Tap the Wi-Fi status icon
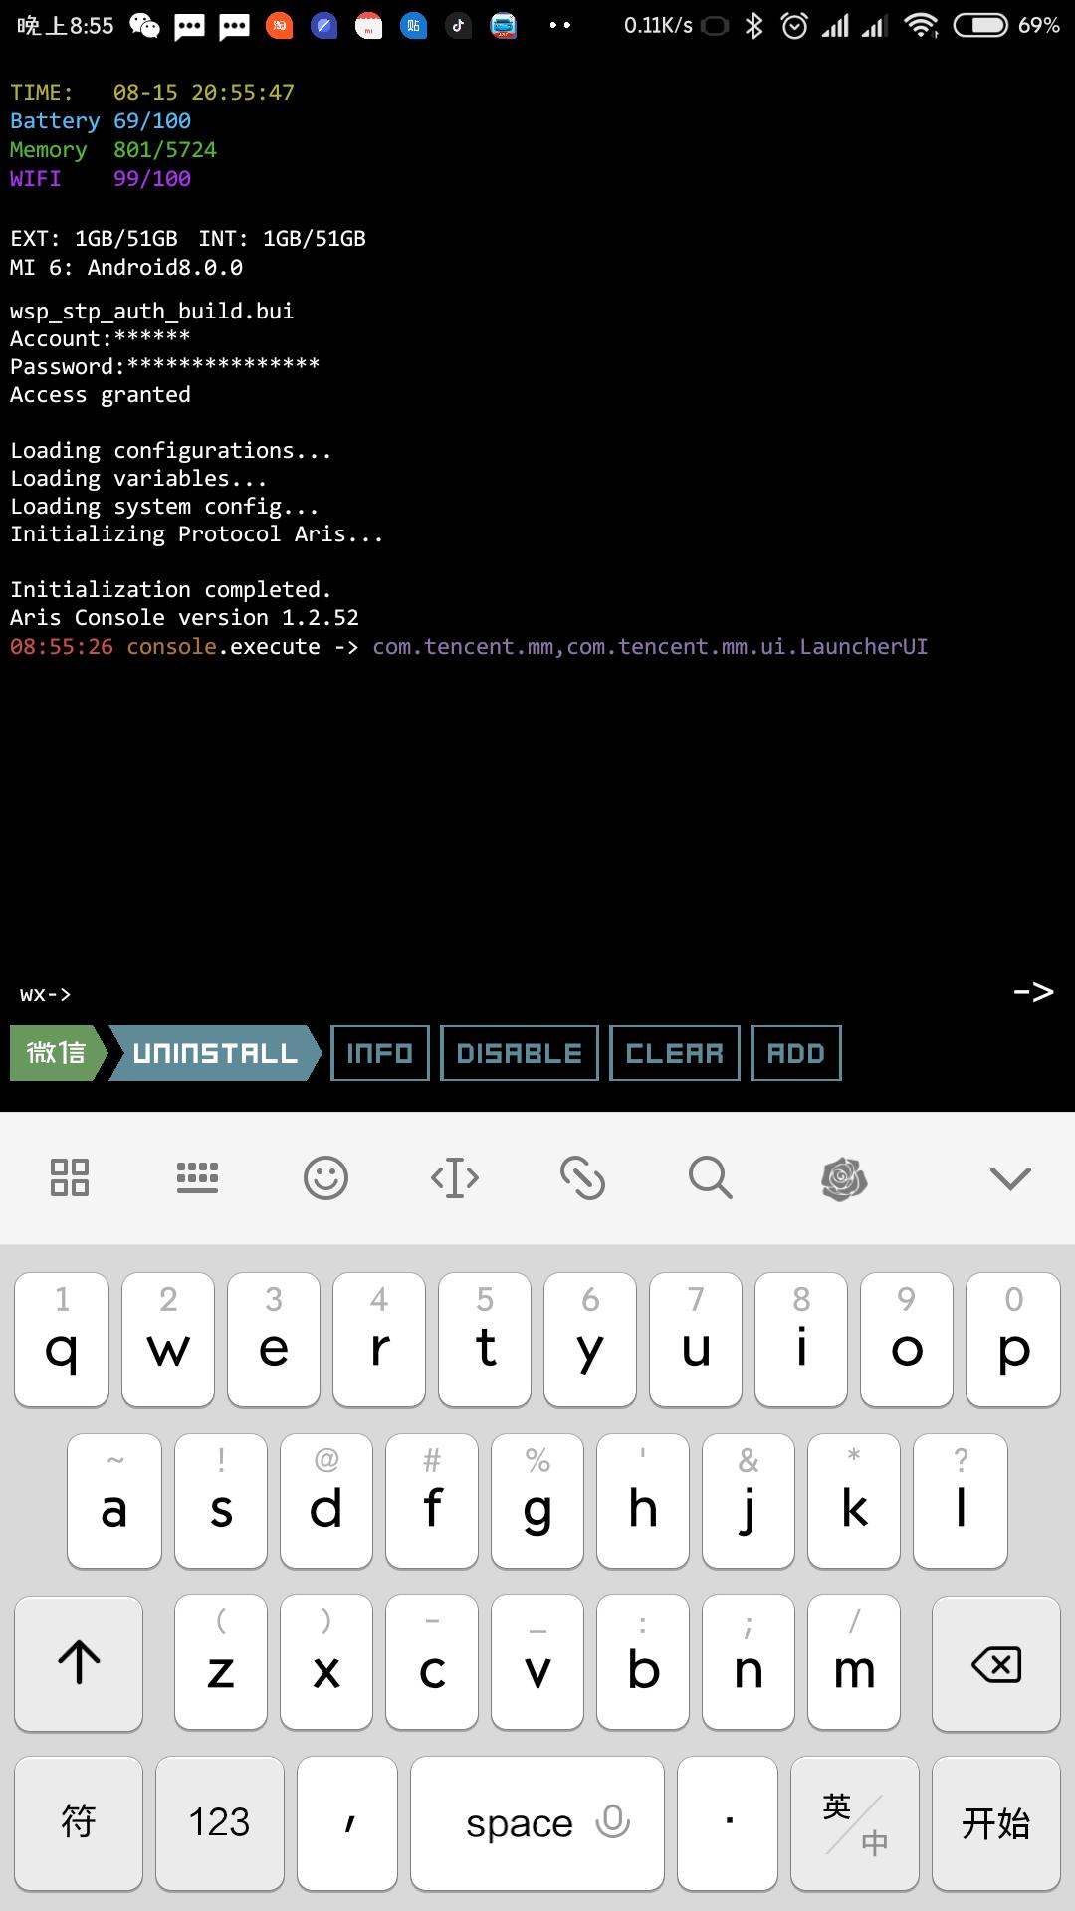 pos(922,26)
